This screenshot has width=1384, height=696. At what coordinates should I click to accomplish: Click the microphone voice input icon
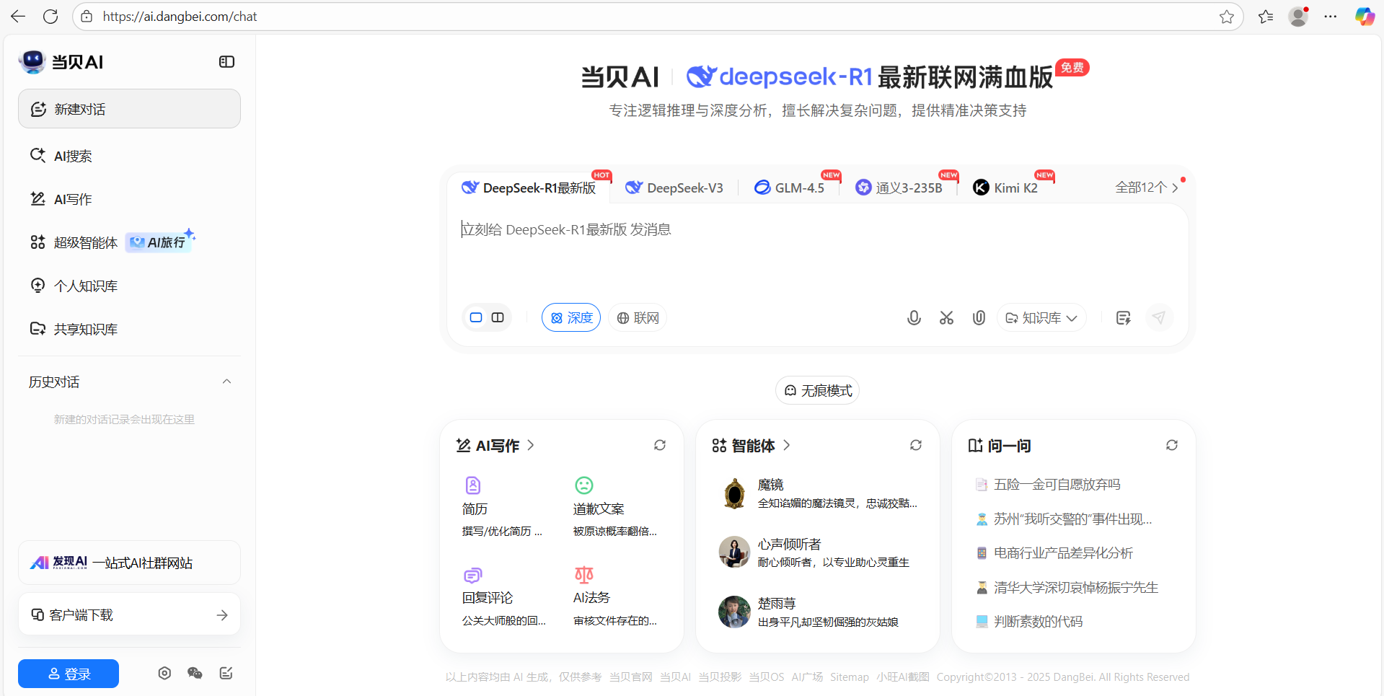(914, 318)
